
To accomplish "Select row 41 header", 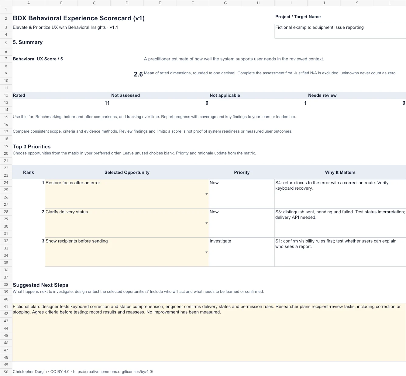I will coord(6,307).
